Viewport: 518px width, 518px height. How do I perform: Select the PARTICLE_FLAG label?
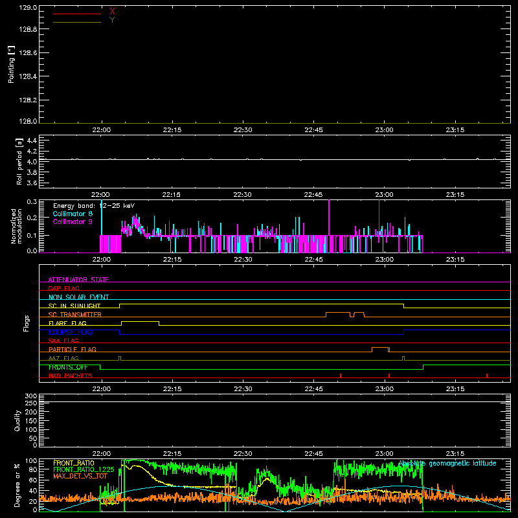coord(73,349)
